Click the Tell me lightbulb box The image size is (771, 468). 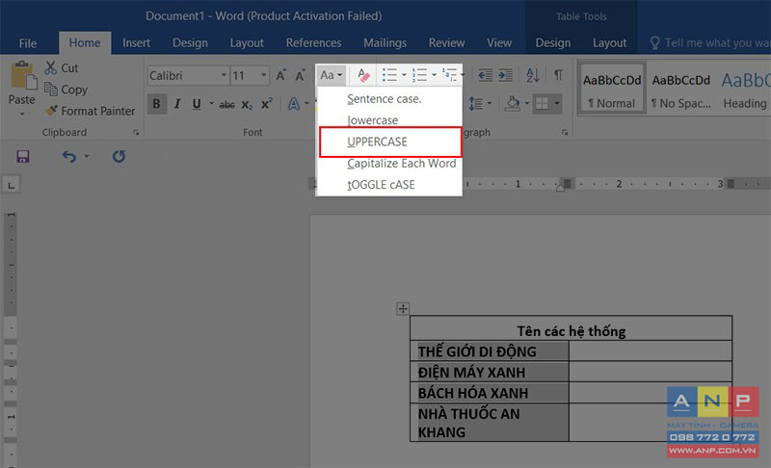click(x=708, y=43)
